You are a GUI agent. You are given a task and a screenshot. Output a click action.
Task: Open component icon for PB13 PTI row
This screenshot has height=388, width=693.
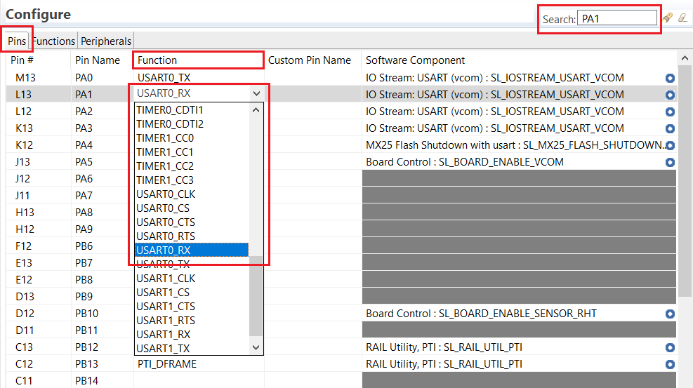click(x=670, y=364)
